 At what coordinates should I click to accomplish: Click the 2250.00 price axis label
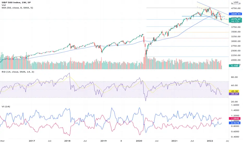pyautogui.click(x=236, y=55)
